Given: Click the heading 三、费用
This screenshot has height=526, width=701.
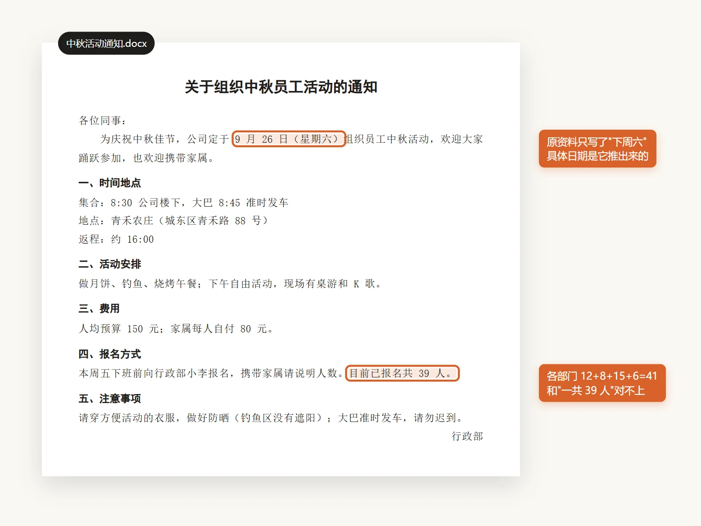Looking at the screenshot, I should click(99, 308).
